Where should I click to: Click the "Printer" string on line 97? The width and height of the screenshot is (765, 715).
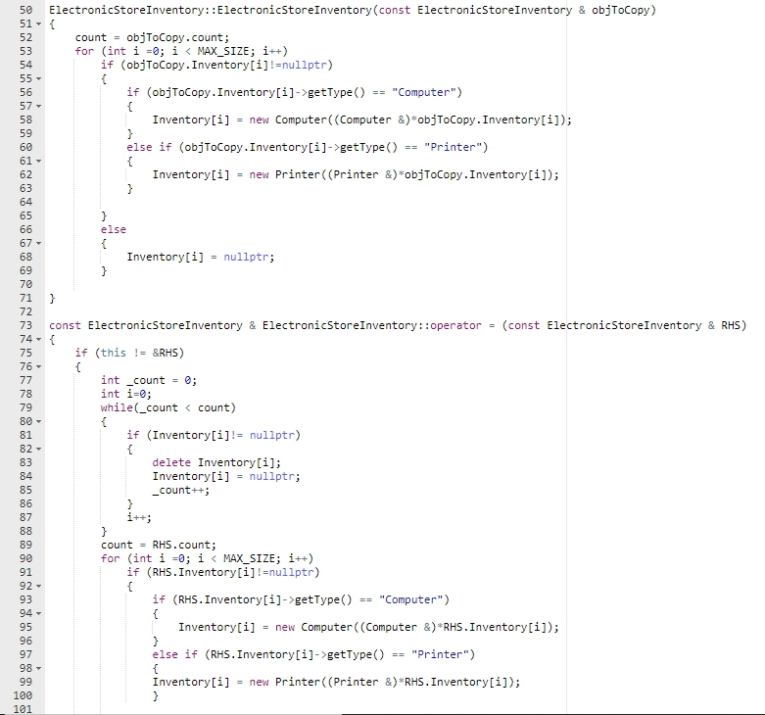coord(440,654)
